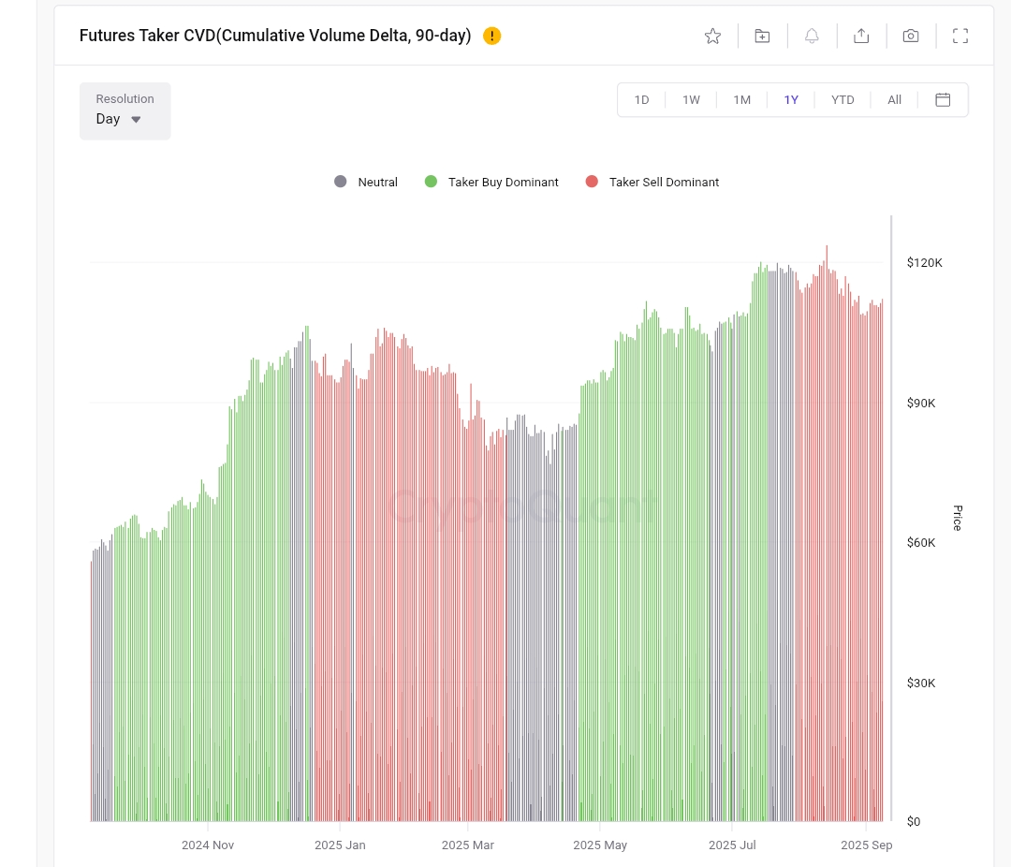Hide Taker Sell Dominant series in legend

coord(652,182)
